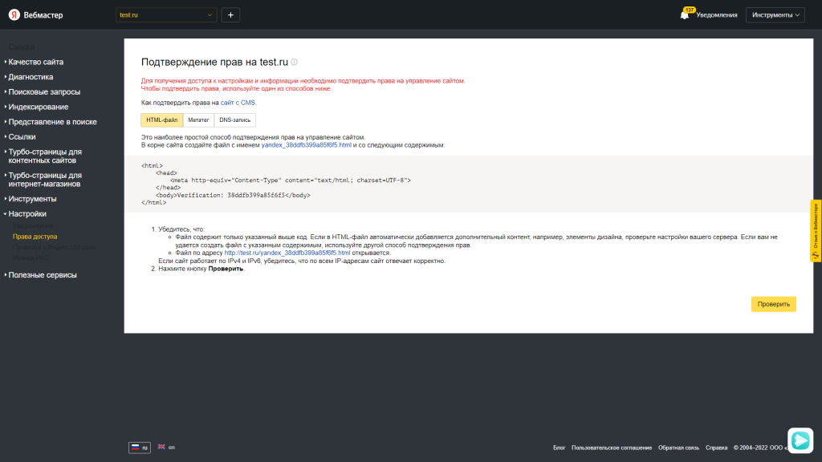This screenshot has width=822, height=462.
Task: Open the yellow feedback side tab
Action: click(x=816, y=231)
